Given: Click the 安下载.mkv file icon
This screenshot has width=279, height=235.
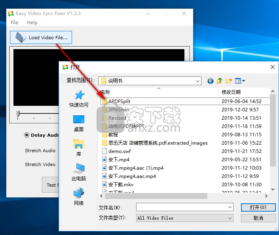Looking at the screenshot, I should tap(104, 184).
